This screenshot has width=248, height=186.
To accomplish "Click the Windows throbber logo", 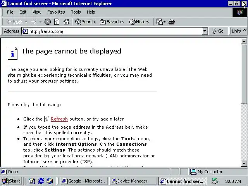I will pyautogui.click(x=240, y=12).
